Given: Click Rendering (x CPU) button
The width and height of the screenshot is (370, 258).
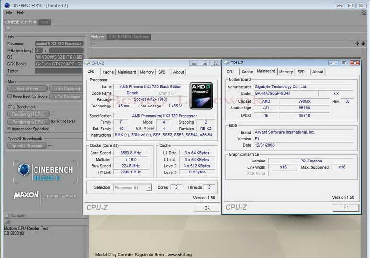Looking at the screenshot, I should (x=28, y=122).
